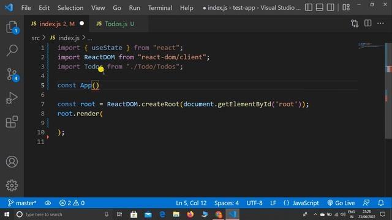This screenshot has width=392, height=220.
Task: Open the View menu
Action: coord(98,8)
